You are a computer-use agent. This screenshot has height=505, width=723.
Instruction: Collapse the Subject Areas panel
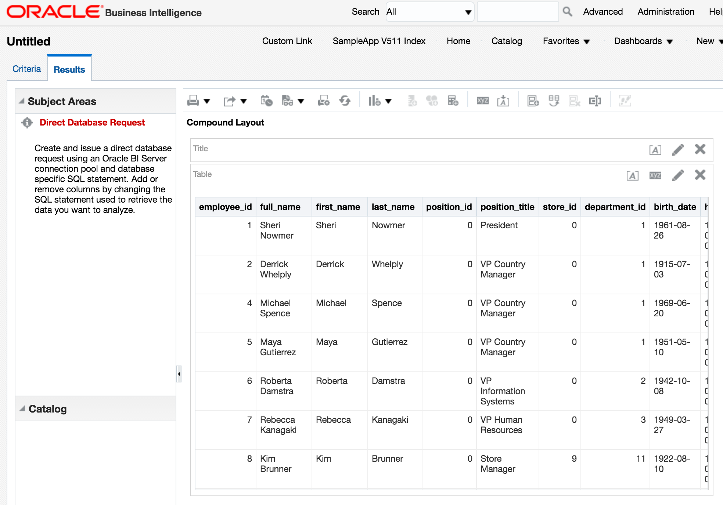coord(22,101)
